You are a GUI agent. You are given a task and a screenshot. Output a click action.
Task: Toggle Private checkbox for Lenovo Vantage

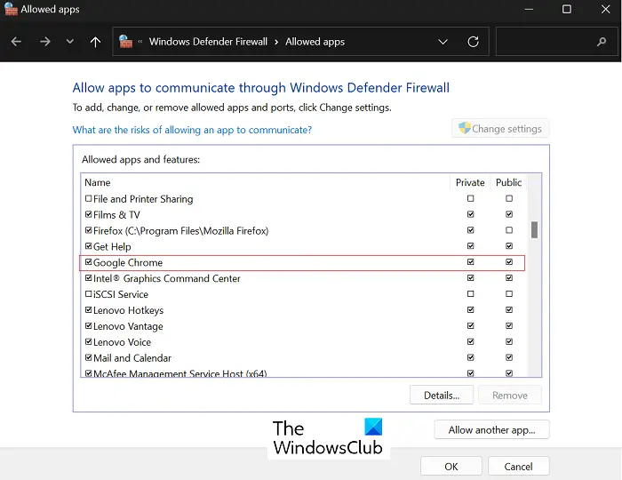pyautogui.click(x=470, y=325)
